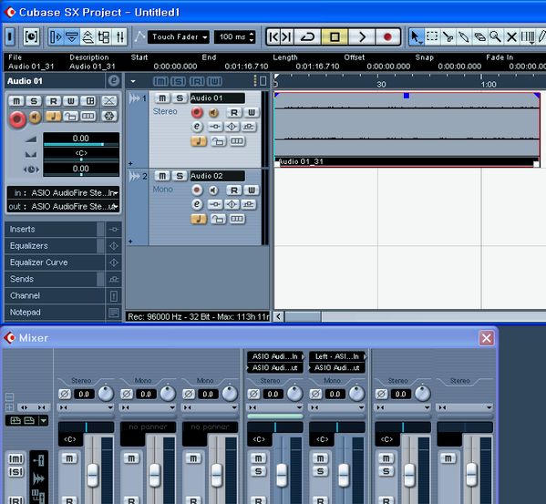
Task: Click the first mixer channel fader
Action: point(93,475)
